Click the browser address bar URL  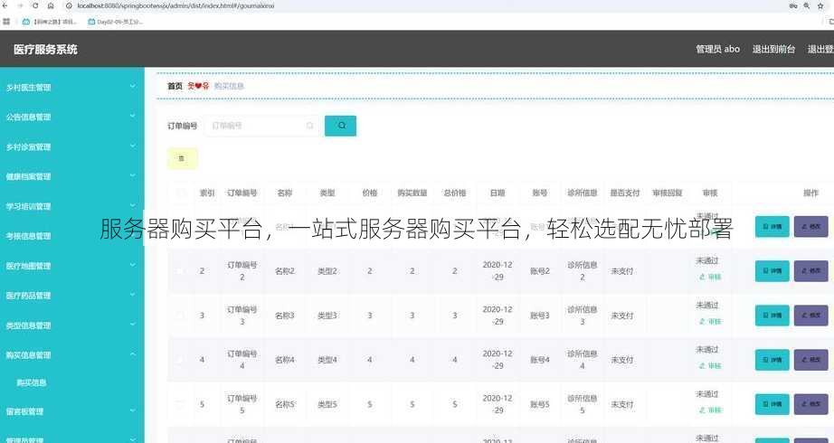(175, 5)
